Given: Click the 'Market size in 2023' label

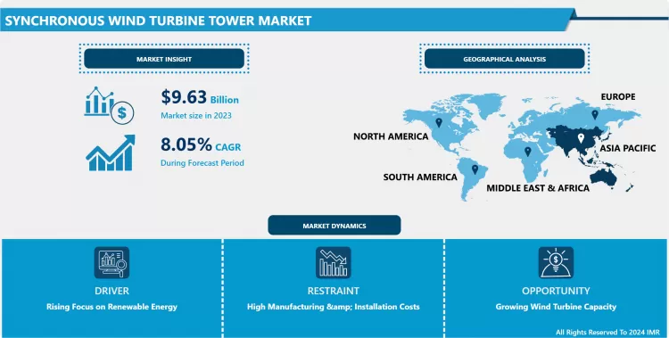Looking at the screenshot, I should point(196,116).
